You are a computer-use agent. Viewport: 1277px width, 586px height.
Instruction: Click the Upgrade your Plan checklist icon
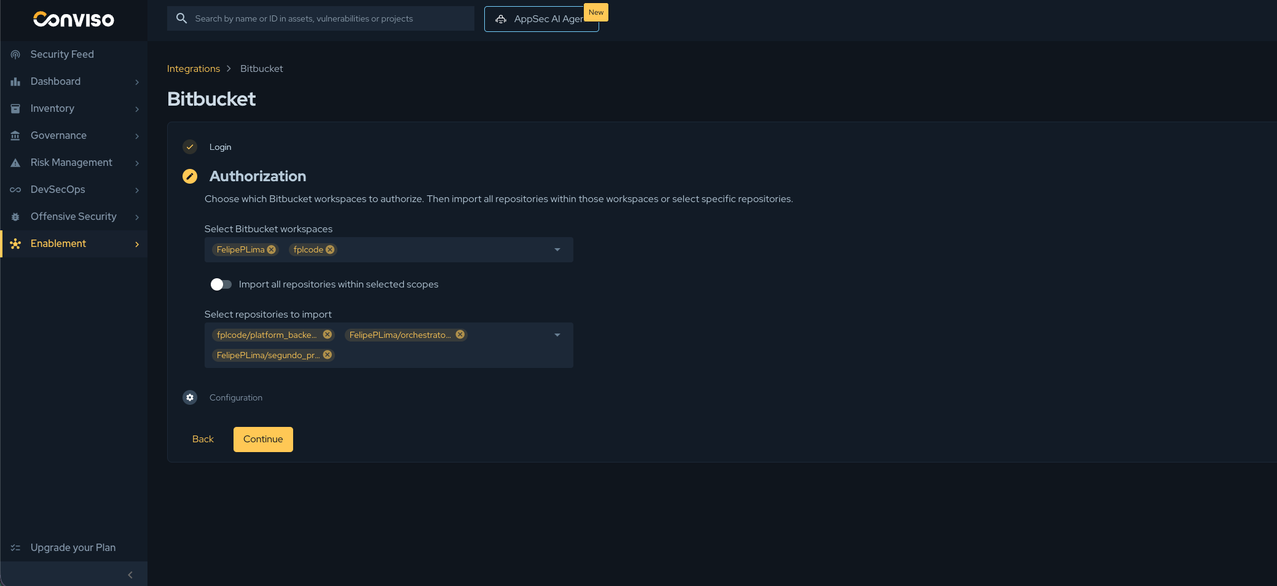pyautogui.click(x=15, y=548)
